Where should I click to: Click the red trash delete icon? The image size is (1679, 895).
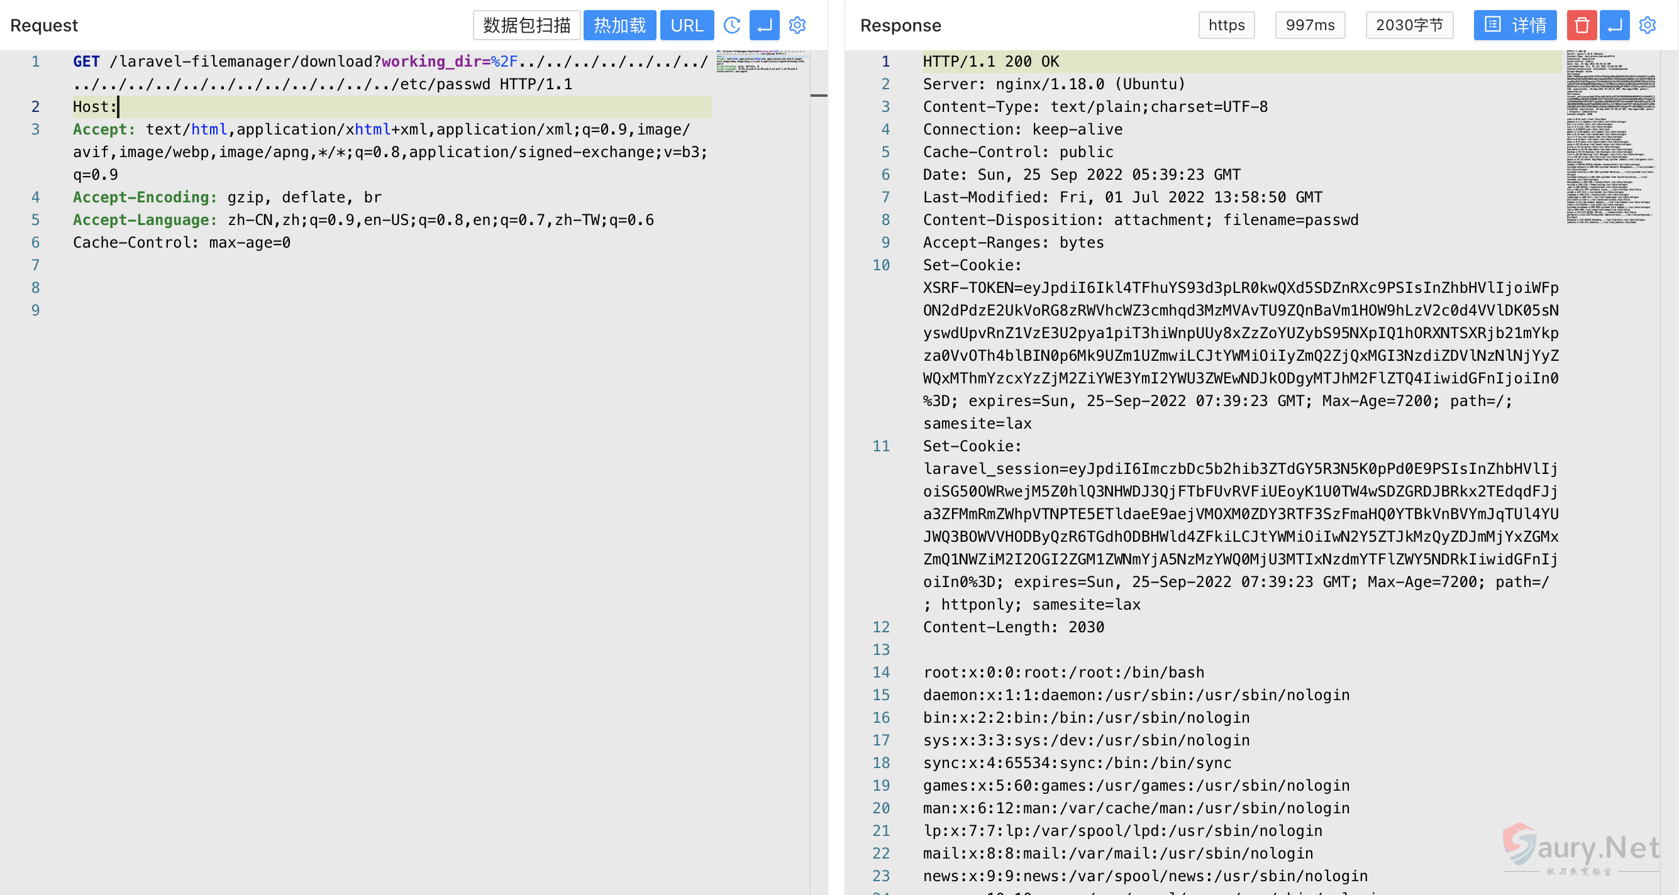tap(1582, 25)
